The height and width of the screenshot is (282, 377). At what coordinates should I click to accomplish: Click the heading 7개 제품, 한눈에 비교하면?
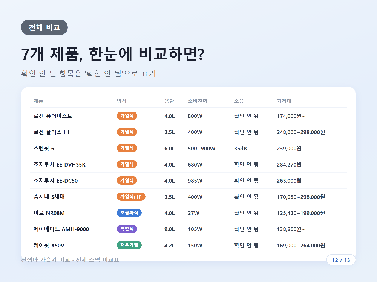point(113,54)
